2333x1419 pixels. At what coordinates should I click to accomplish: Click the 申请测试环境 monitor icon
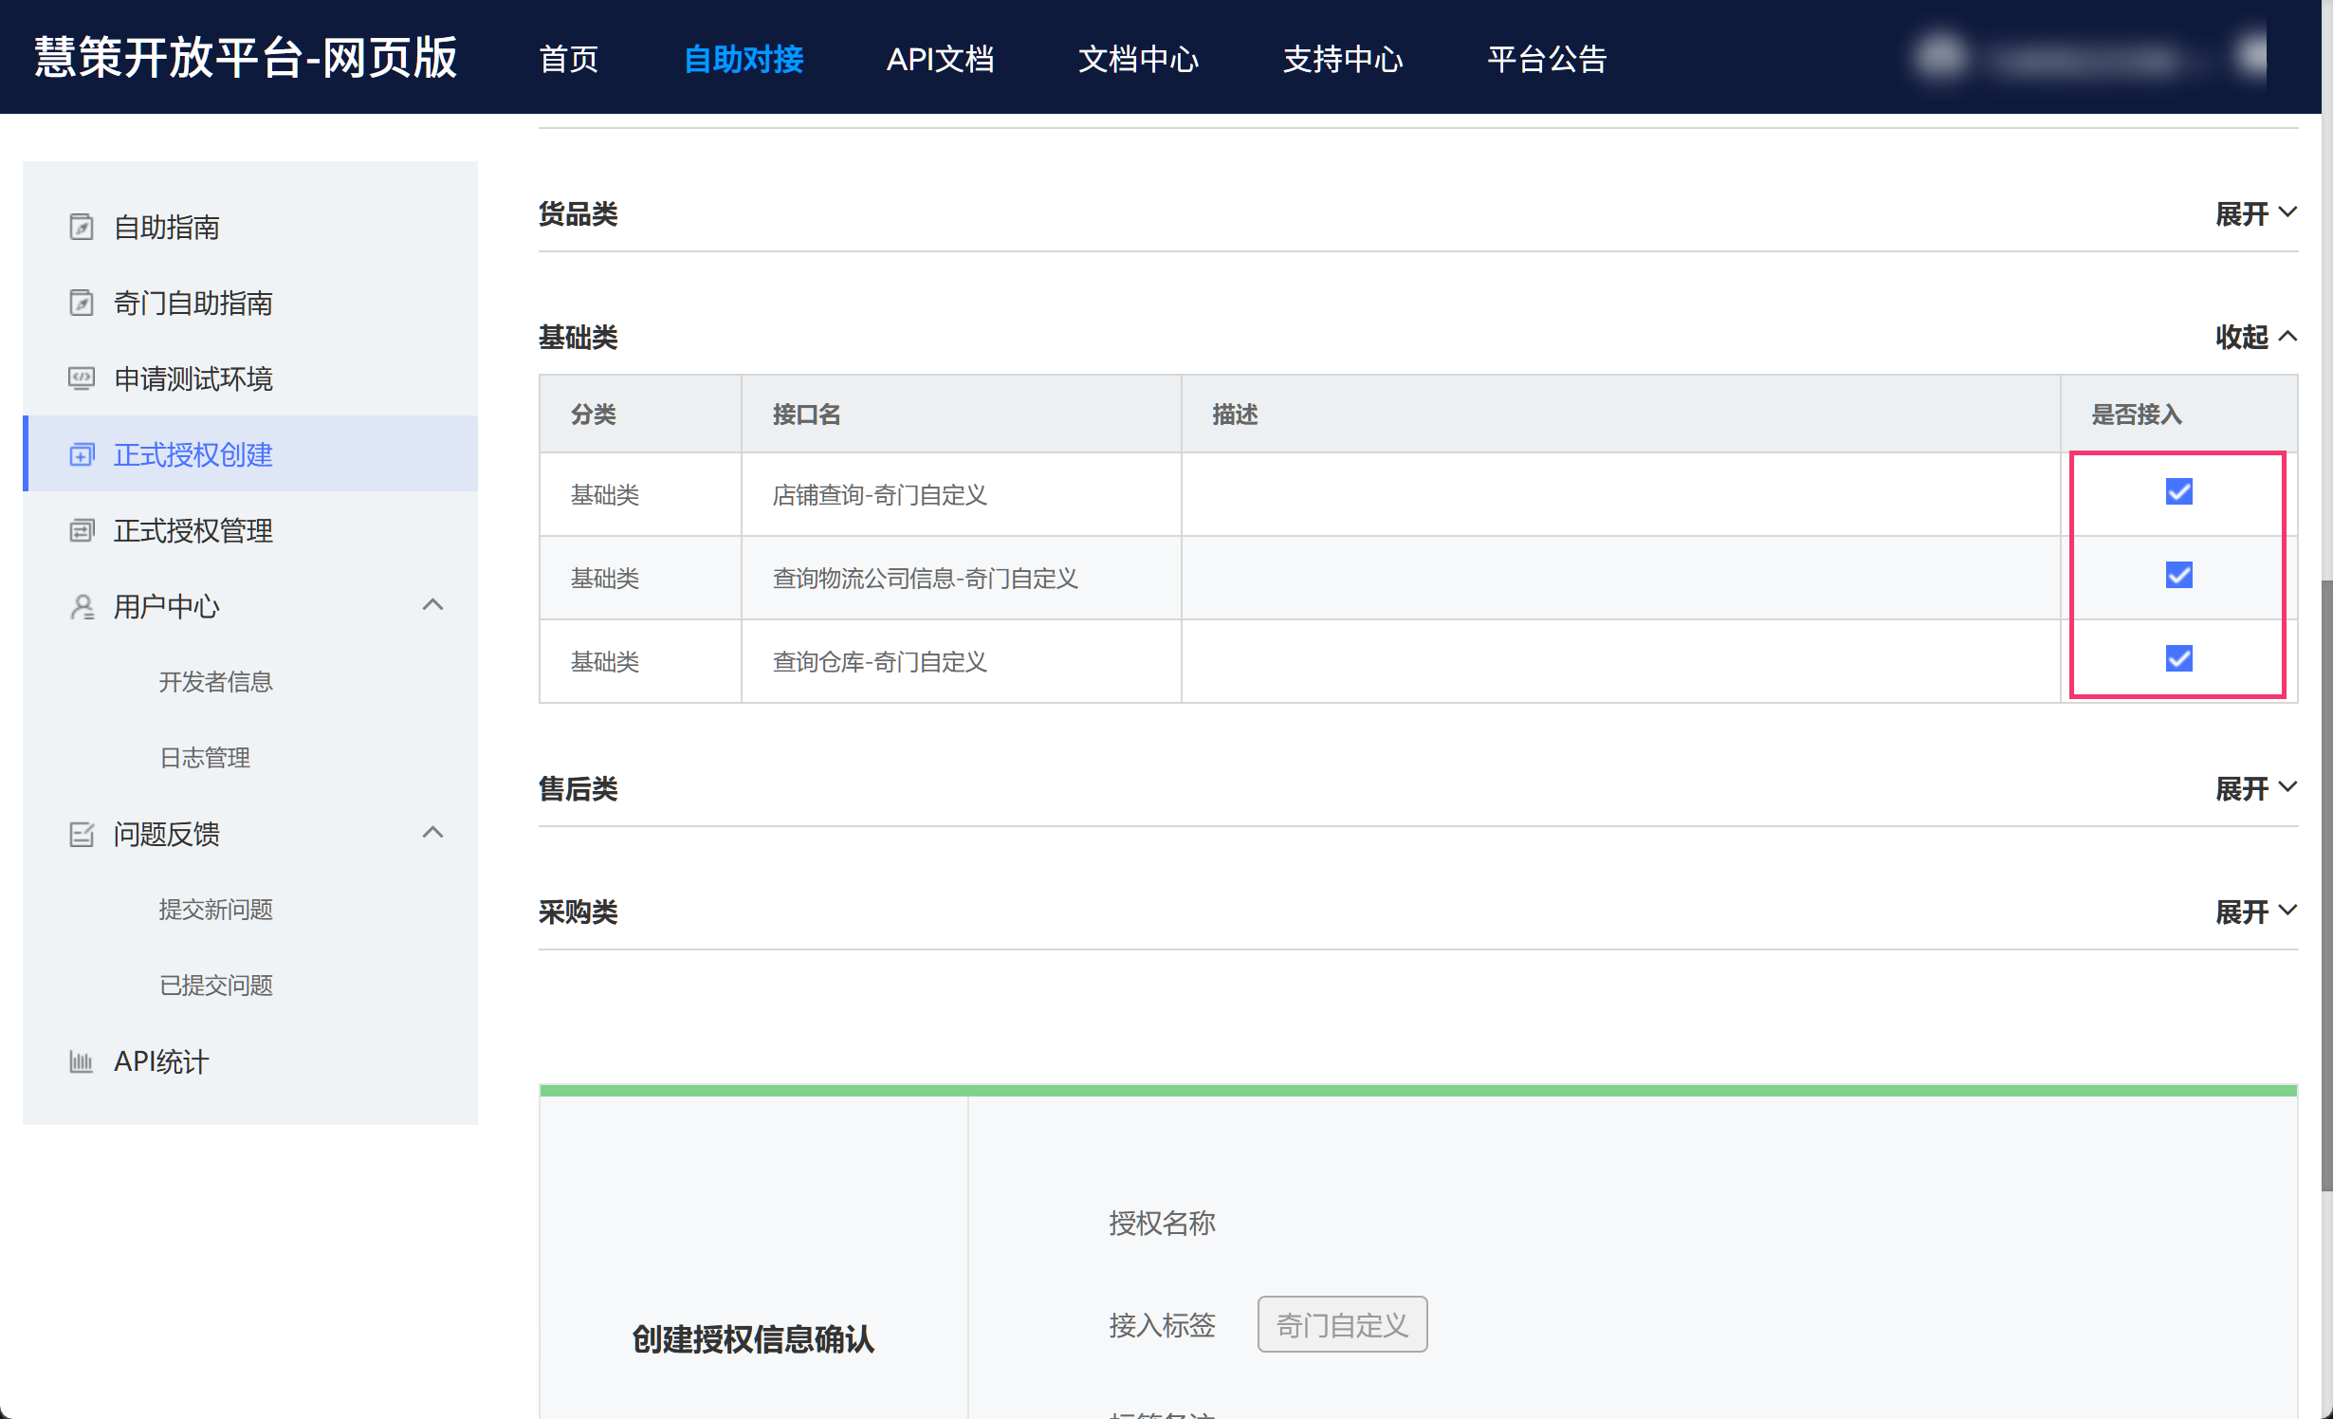82,378
